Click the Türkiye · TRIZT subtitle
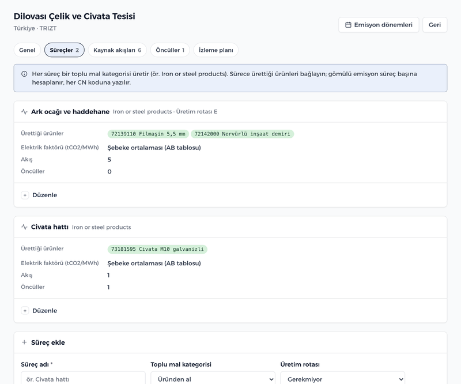Screen dimensions: 461x384 pos(35,28)
